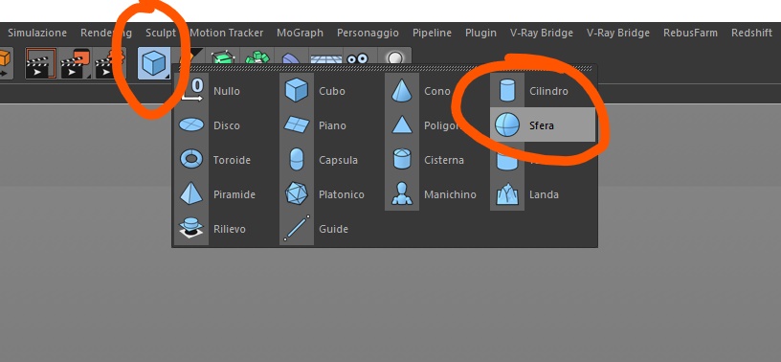Click the palette's dotted tear-off grip bar

tap(384, 68)
